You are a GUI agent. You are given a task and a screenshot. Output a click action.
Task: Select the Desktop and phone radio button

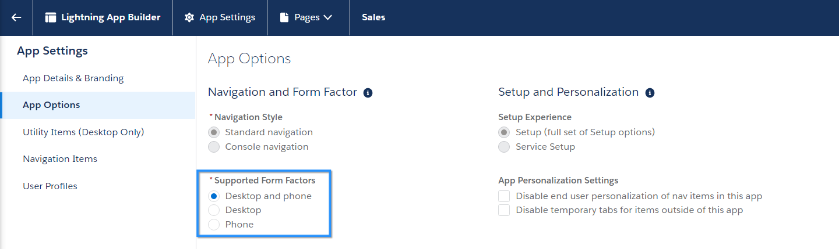(x=214, y=196)
